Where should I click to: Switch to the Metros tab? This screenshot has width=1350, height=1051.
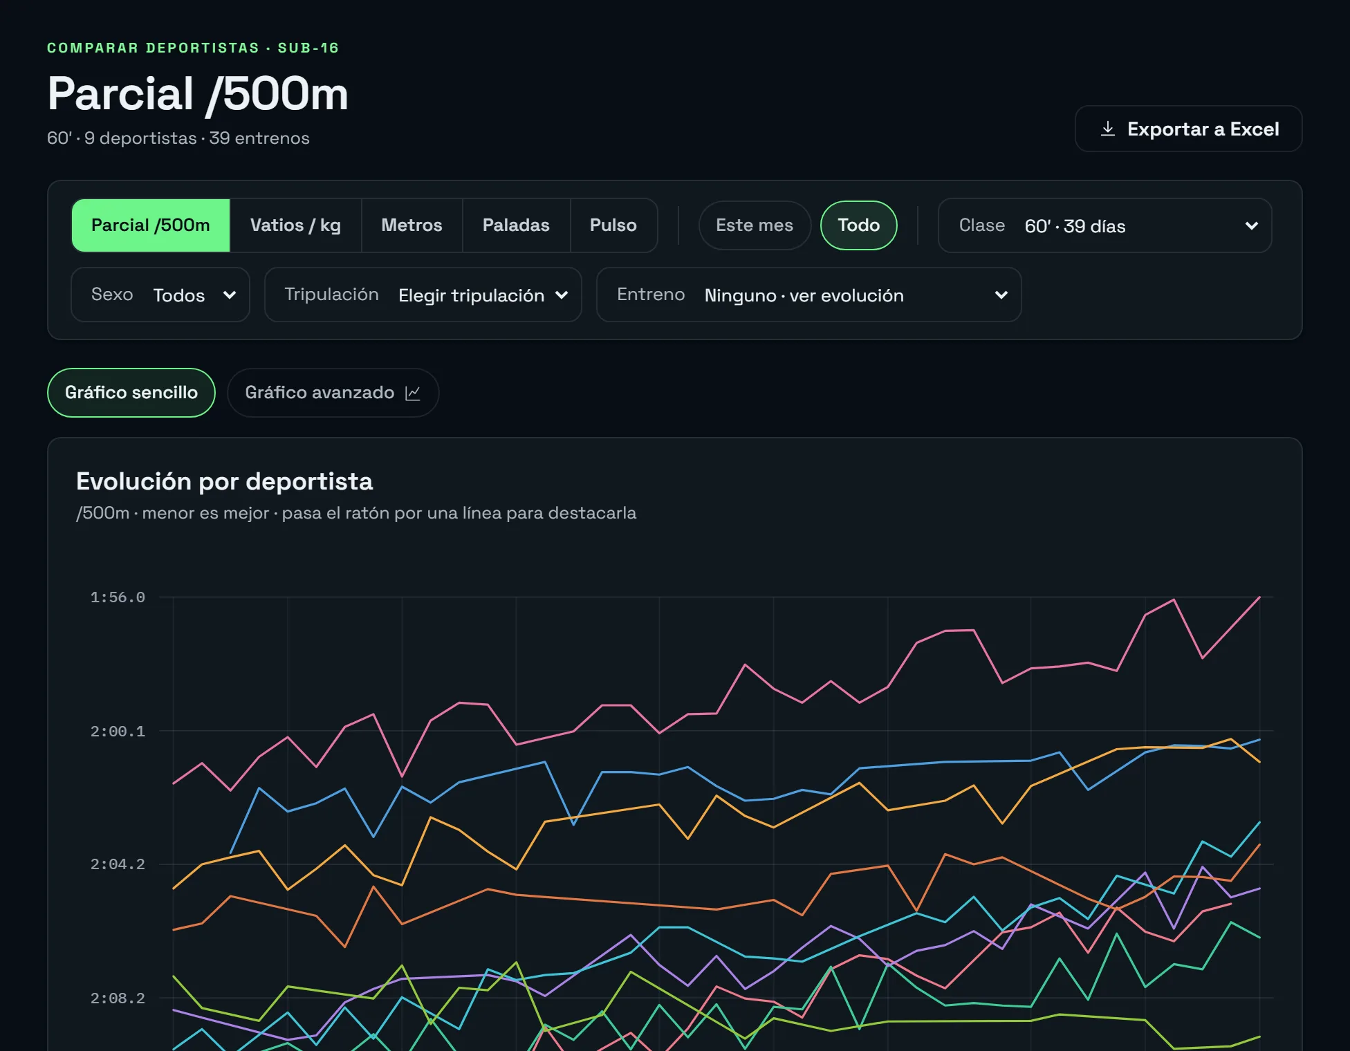point(412,225)
